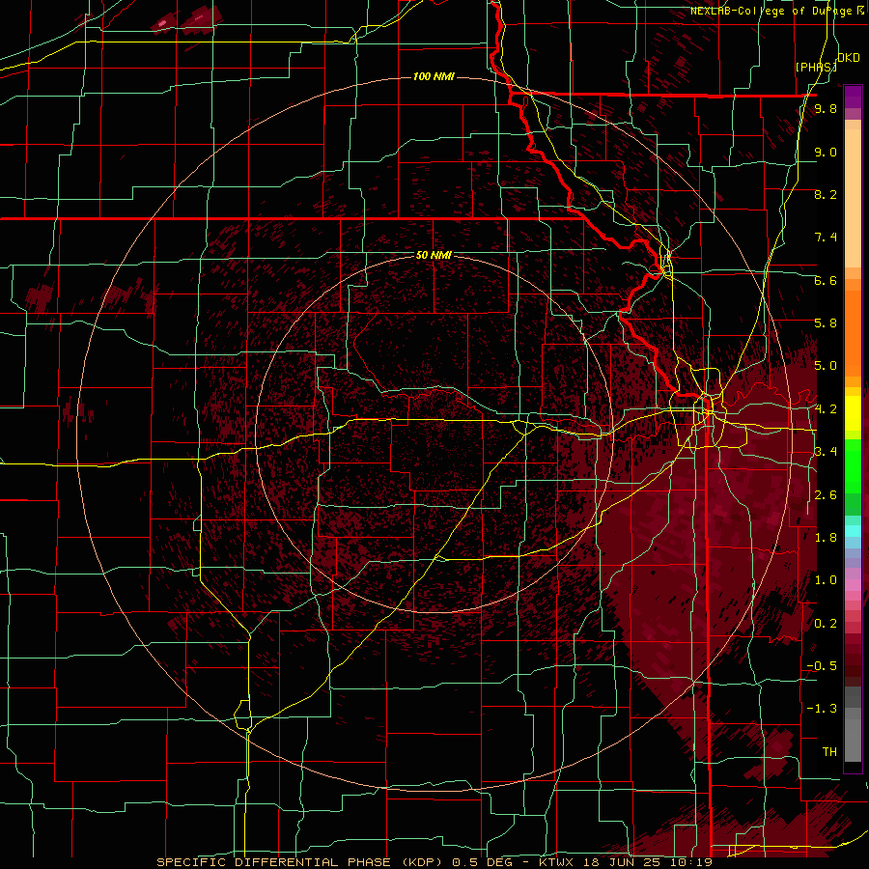Click the 6.6 value on the scale
This screenshot has width=869, height=869.
click(x=826, y=280)
